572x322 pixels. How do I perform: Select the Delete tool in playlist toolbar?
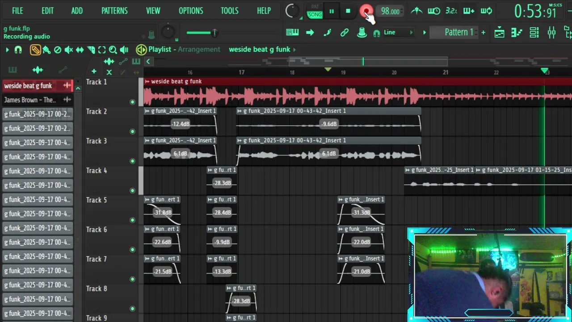tap(58, 50)
